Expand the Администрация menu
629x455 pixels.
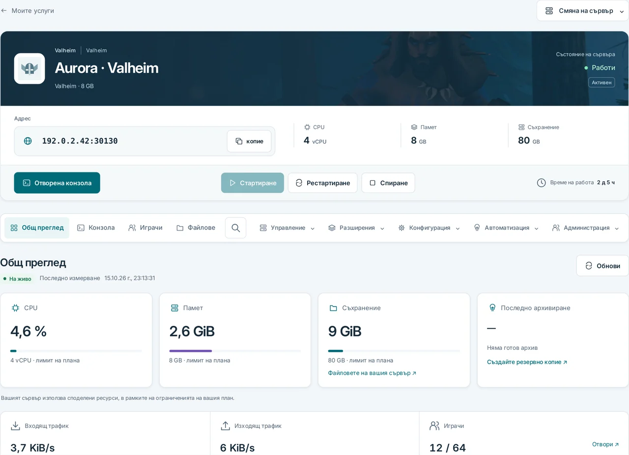tap(586, 228)
